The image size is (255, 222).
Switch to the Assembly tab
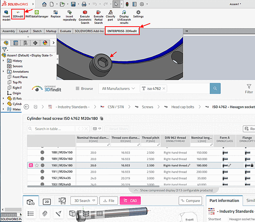pyautogui.click(x=8, y=31)
